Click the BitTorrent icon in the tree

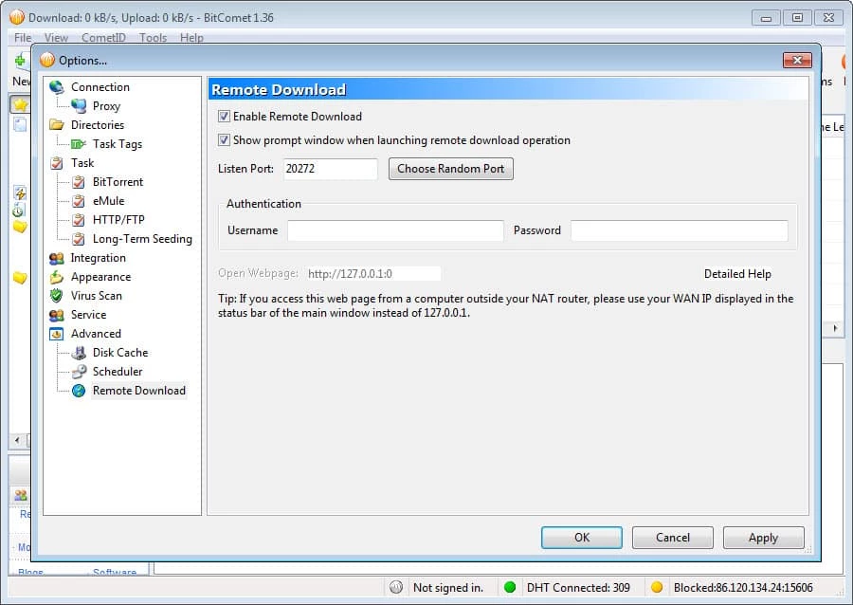(x=79, y=182)
